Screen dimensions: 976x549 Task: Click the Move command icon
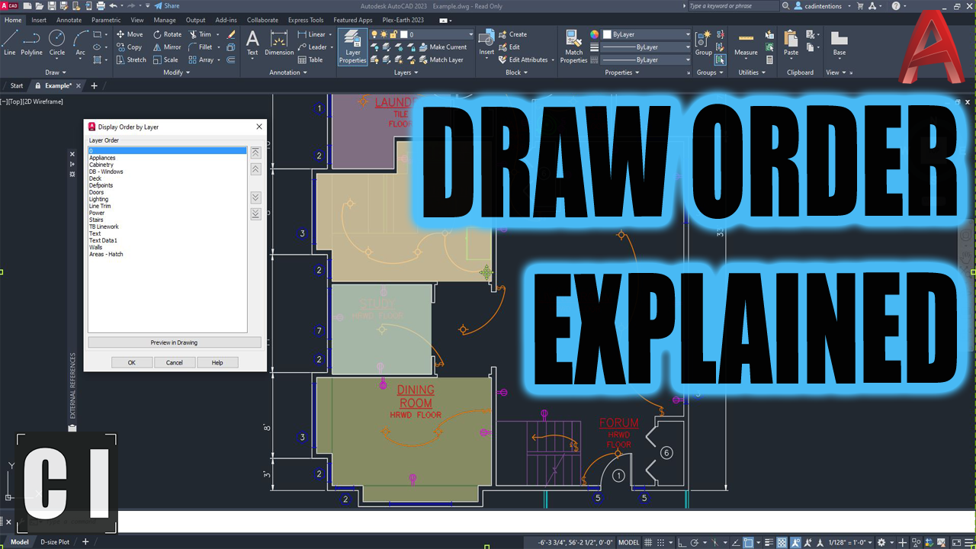click(130, 34)
